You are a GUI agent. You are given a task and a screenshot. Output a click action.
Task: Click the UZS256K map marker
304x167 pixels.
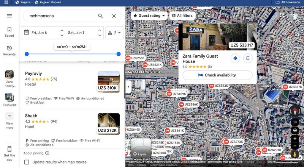(x=136, y=58)
